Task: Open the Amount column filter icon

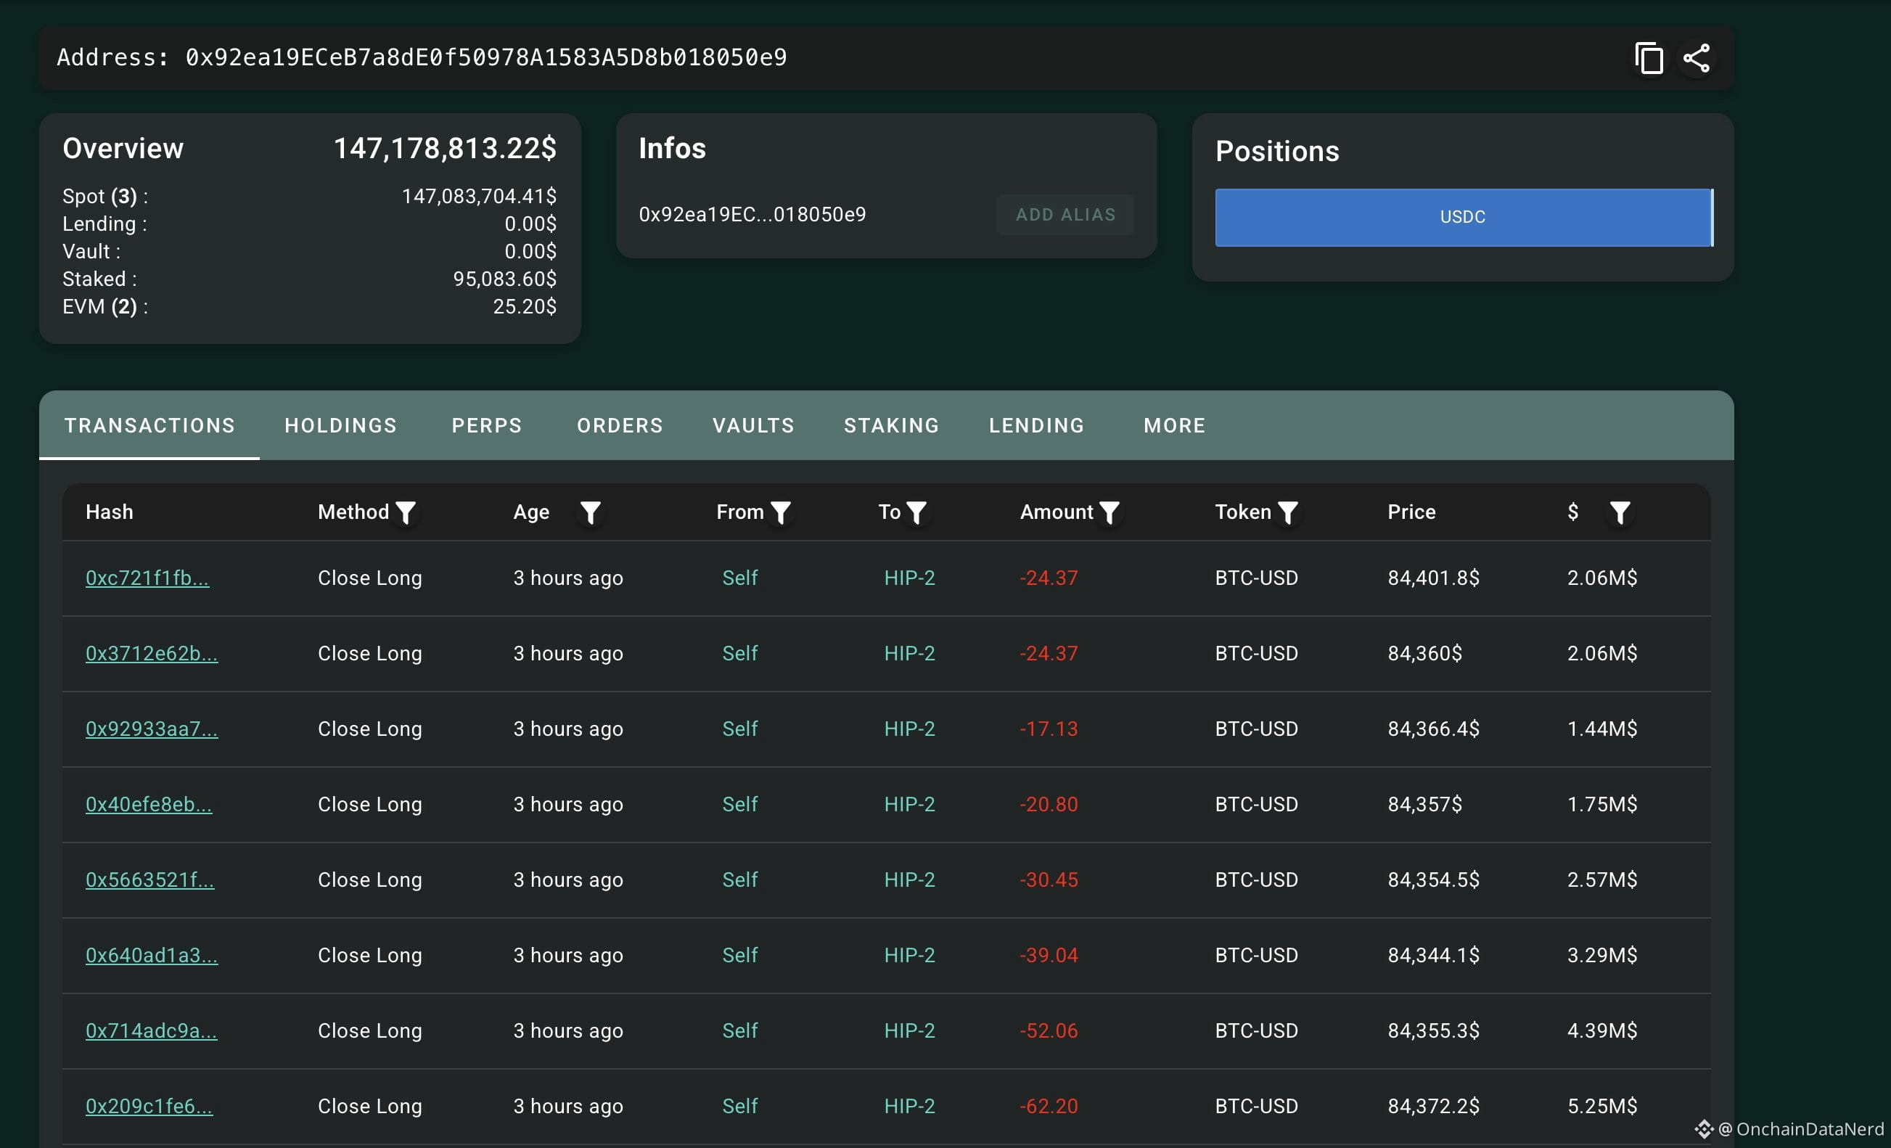Action: pyautogui.click(x=1109, y=512)
